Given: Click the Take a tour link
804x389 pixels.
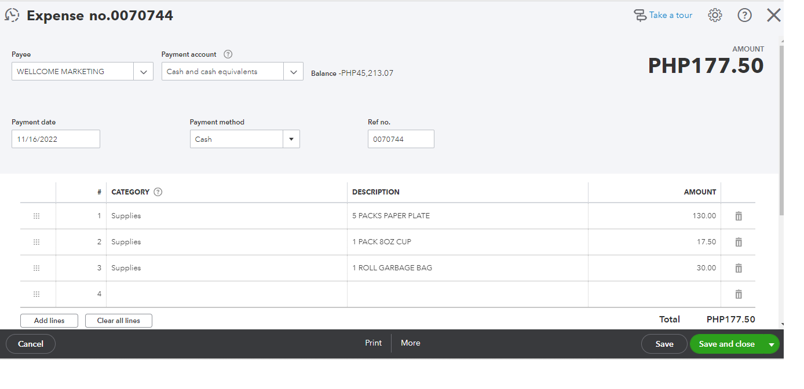Looking at the screenshot, I should click(x=664, y=15).
